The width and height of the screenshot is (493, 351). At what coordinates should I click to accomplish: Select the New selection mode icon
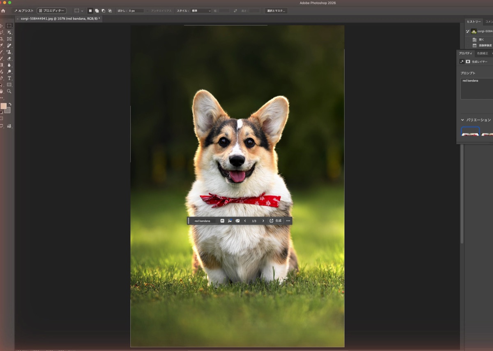(x=90, y=11)
